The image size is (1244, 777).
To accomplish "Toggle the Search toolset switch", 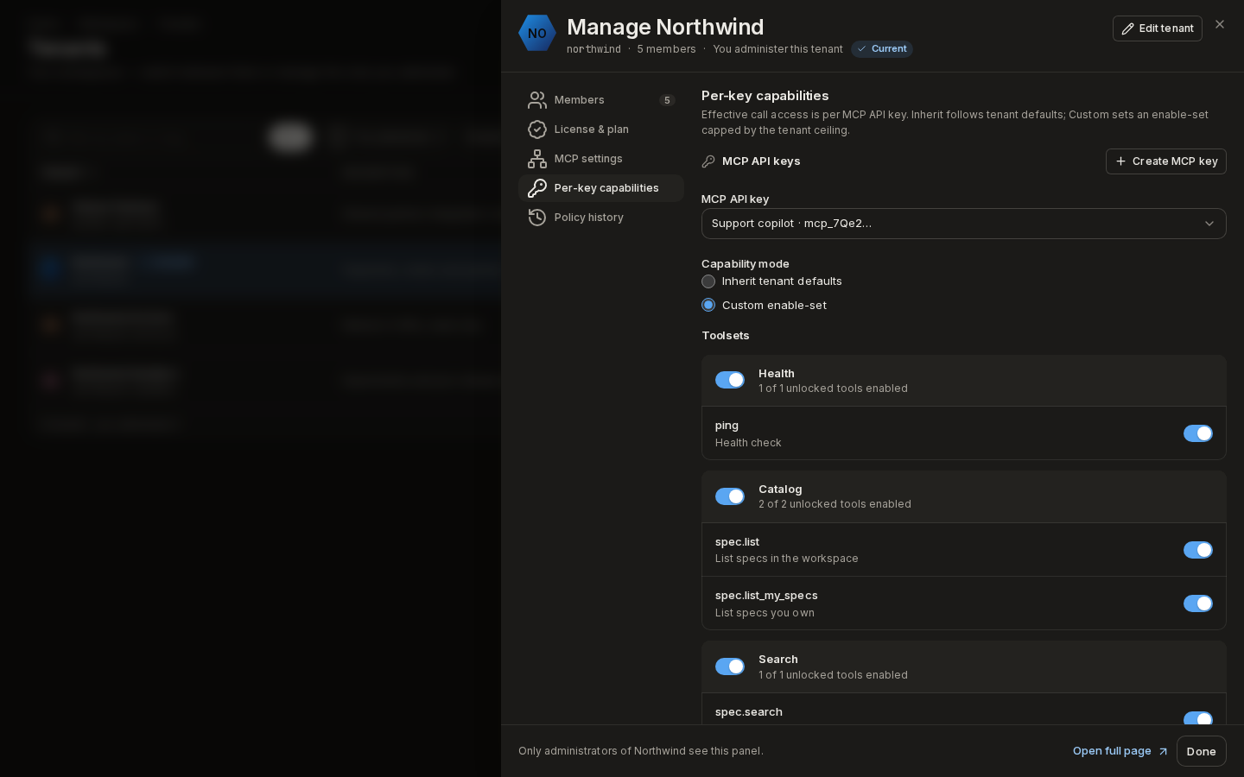I will [x=730, y=666].
